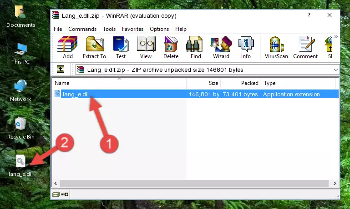
Task: Click the lang_e.dll file icon in list
Action: pyautogui.click(x=57, y=94)
